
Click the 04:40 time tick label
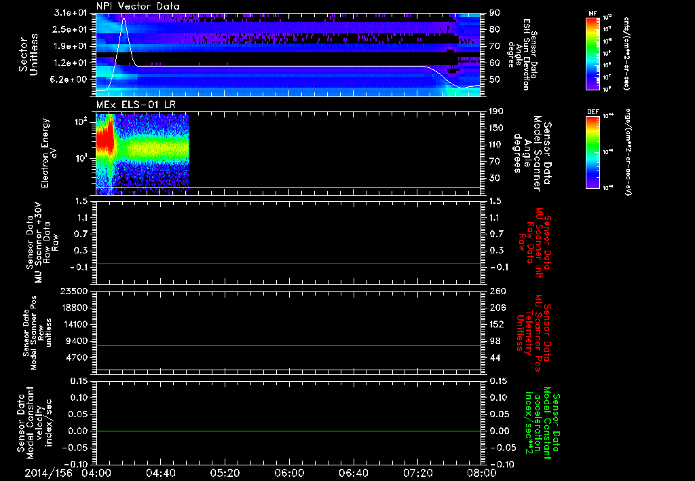point(160,473)
